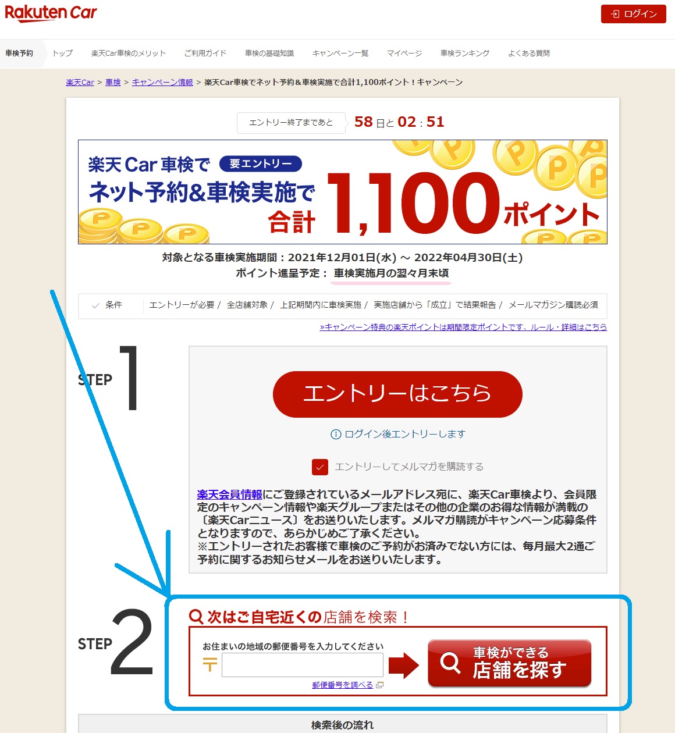675x733 pixels.
Task: Follow the 楽天Car breadcrumb link
Action: (x=80, y=83)
